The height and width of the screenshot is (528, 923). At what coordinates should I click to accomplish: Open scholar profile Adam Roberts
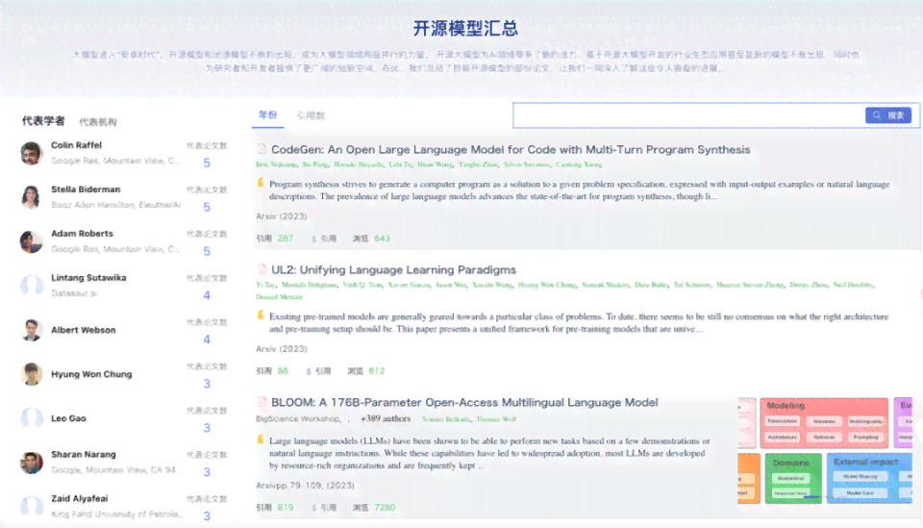click(x=82, y=233)
